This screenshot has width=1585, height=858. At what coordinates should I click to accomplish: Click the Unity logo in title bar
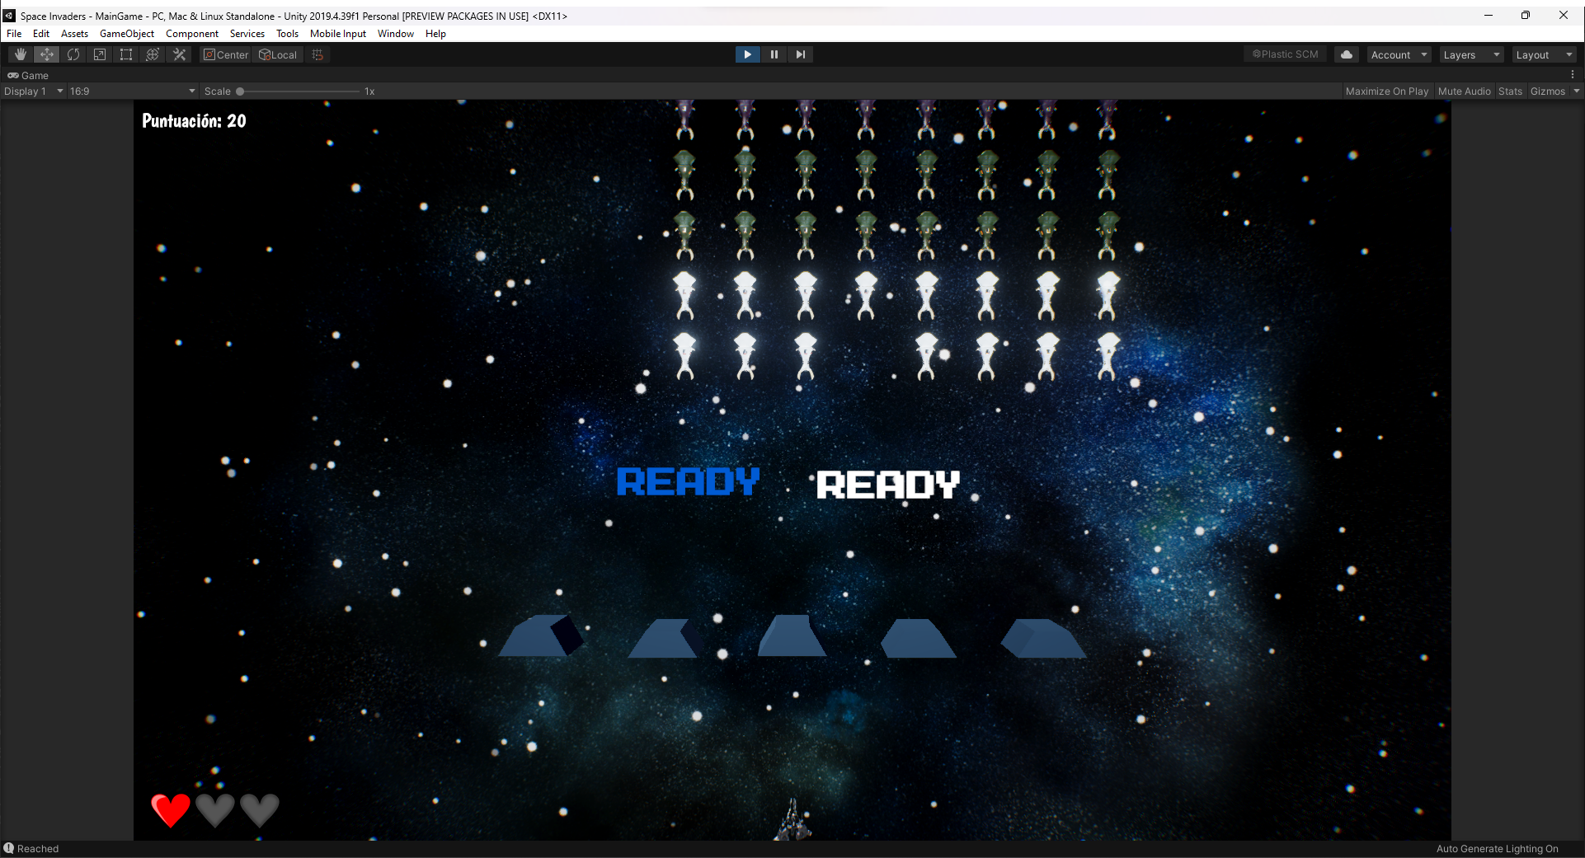9,16
